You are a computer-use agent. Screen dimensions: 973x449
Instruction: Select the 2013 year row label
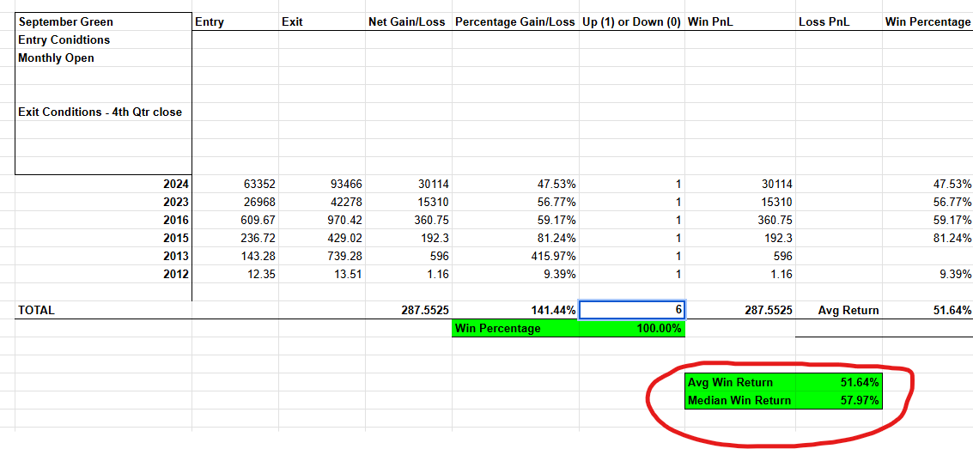pyautogui.click(x=104, y=256)
